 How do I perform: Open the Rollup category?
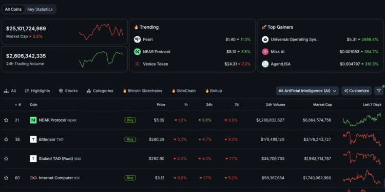click(214, 91)
